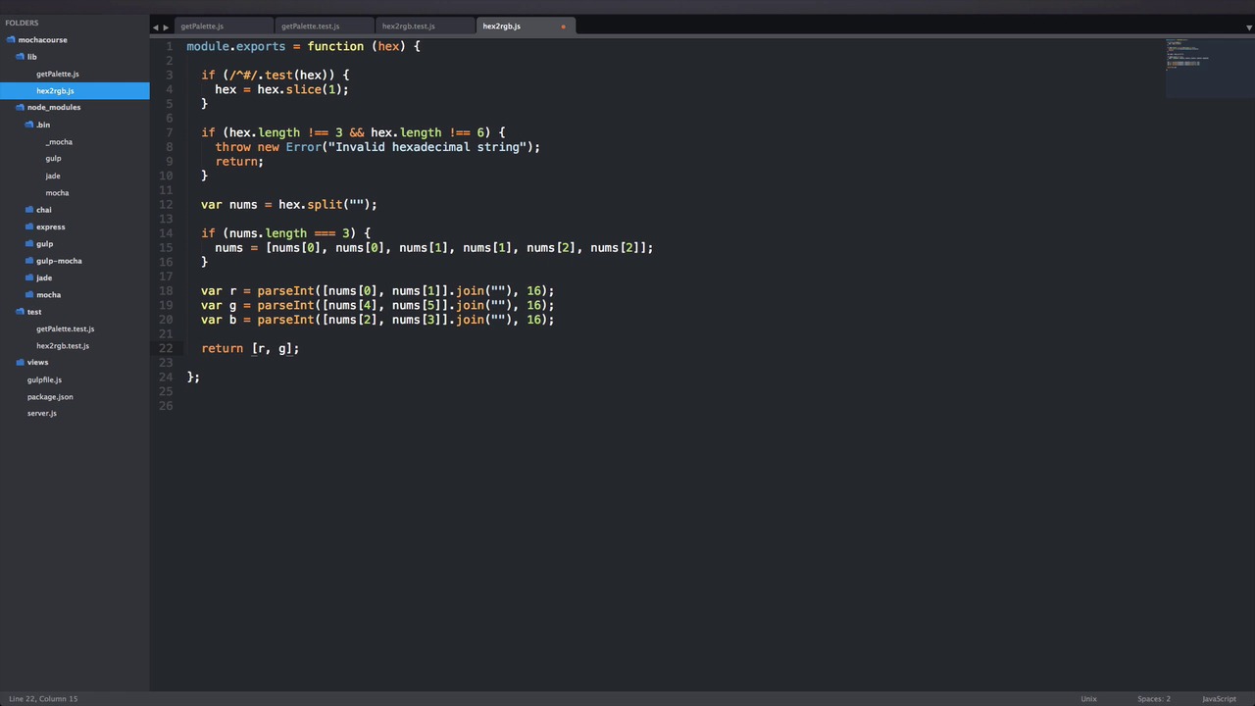The height and width of the screenshot is (706, 1255).
Task: Change line endings via Unix status item
Action: [1088, 699]
